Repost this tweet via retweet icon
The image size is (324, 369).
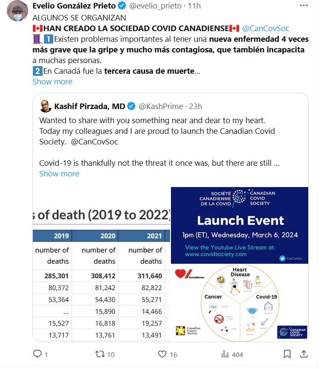pos(99,354)
